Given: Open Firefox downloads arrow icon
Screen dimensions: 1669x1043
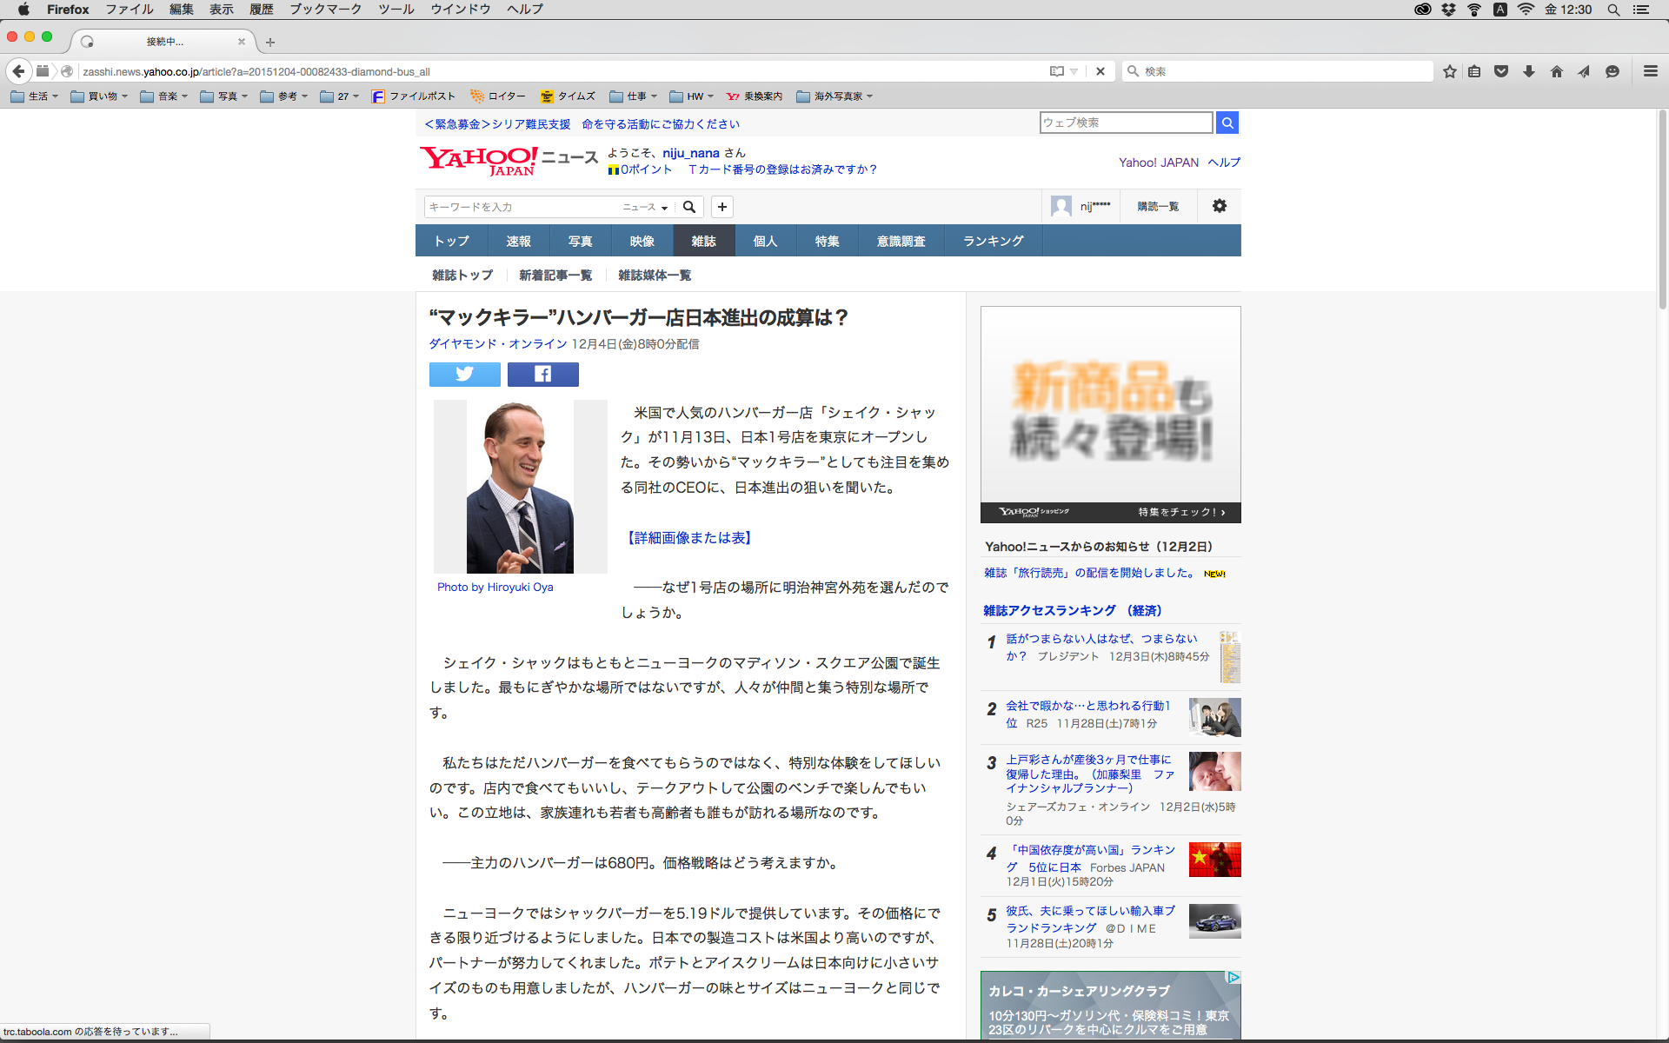Looking at the screenshot, I should point(1529,71).
